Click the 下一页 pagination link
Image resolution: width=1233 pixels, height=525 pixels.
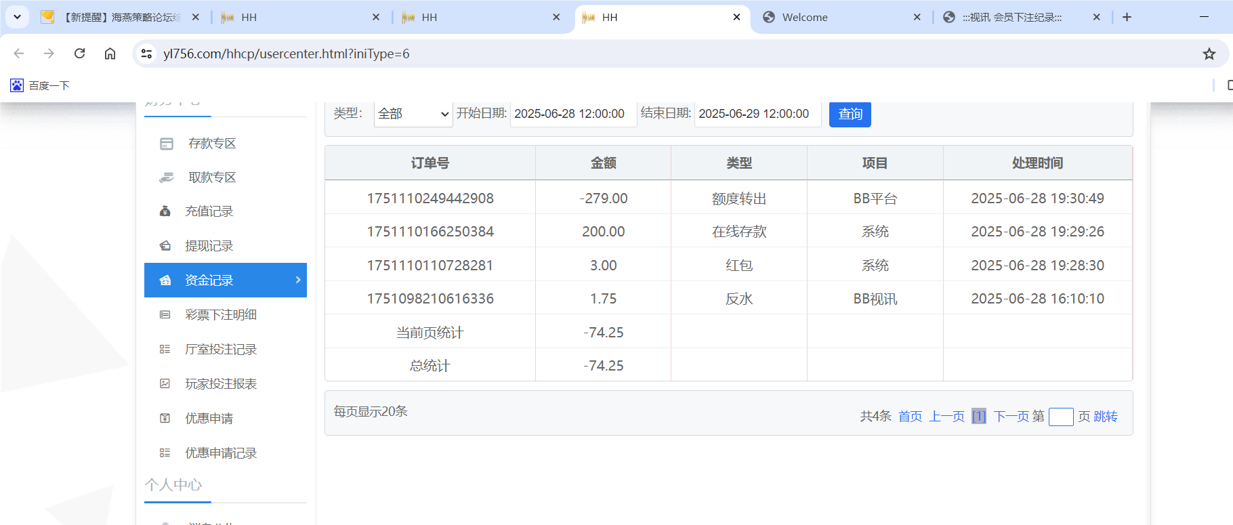pyautogui.click(x=1011, y=417)
